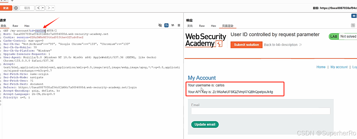Click the Cookie session header line

point(43,37)
